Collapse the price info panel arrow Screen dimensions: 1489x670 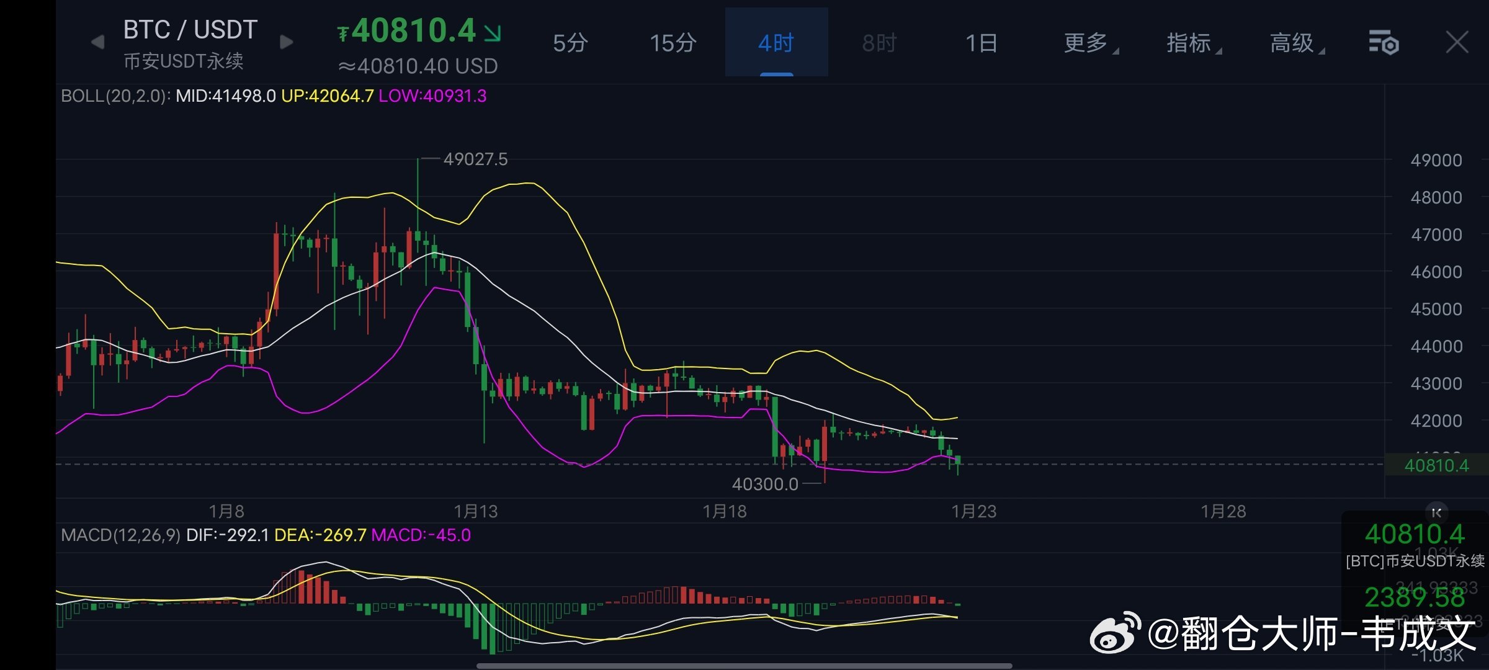click(x=1437, y=512)
